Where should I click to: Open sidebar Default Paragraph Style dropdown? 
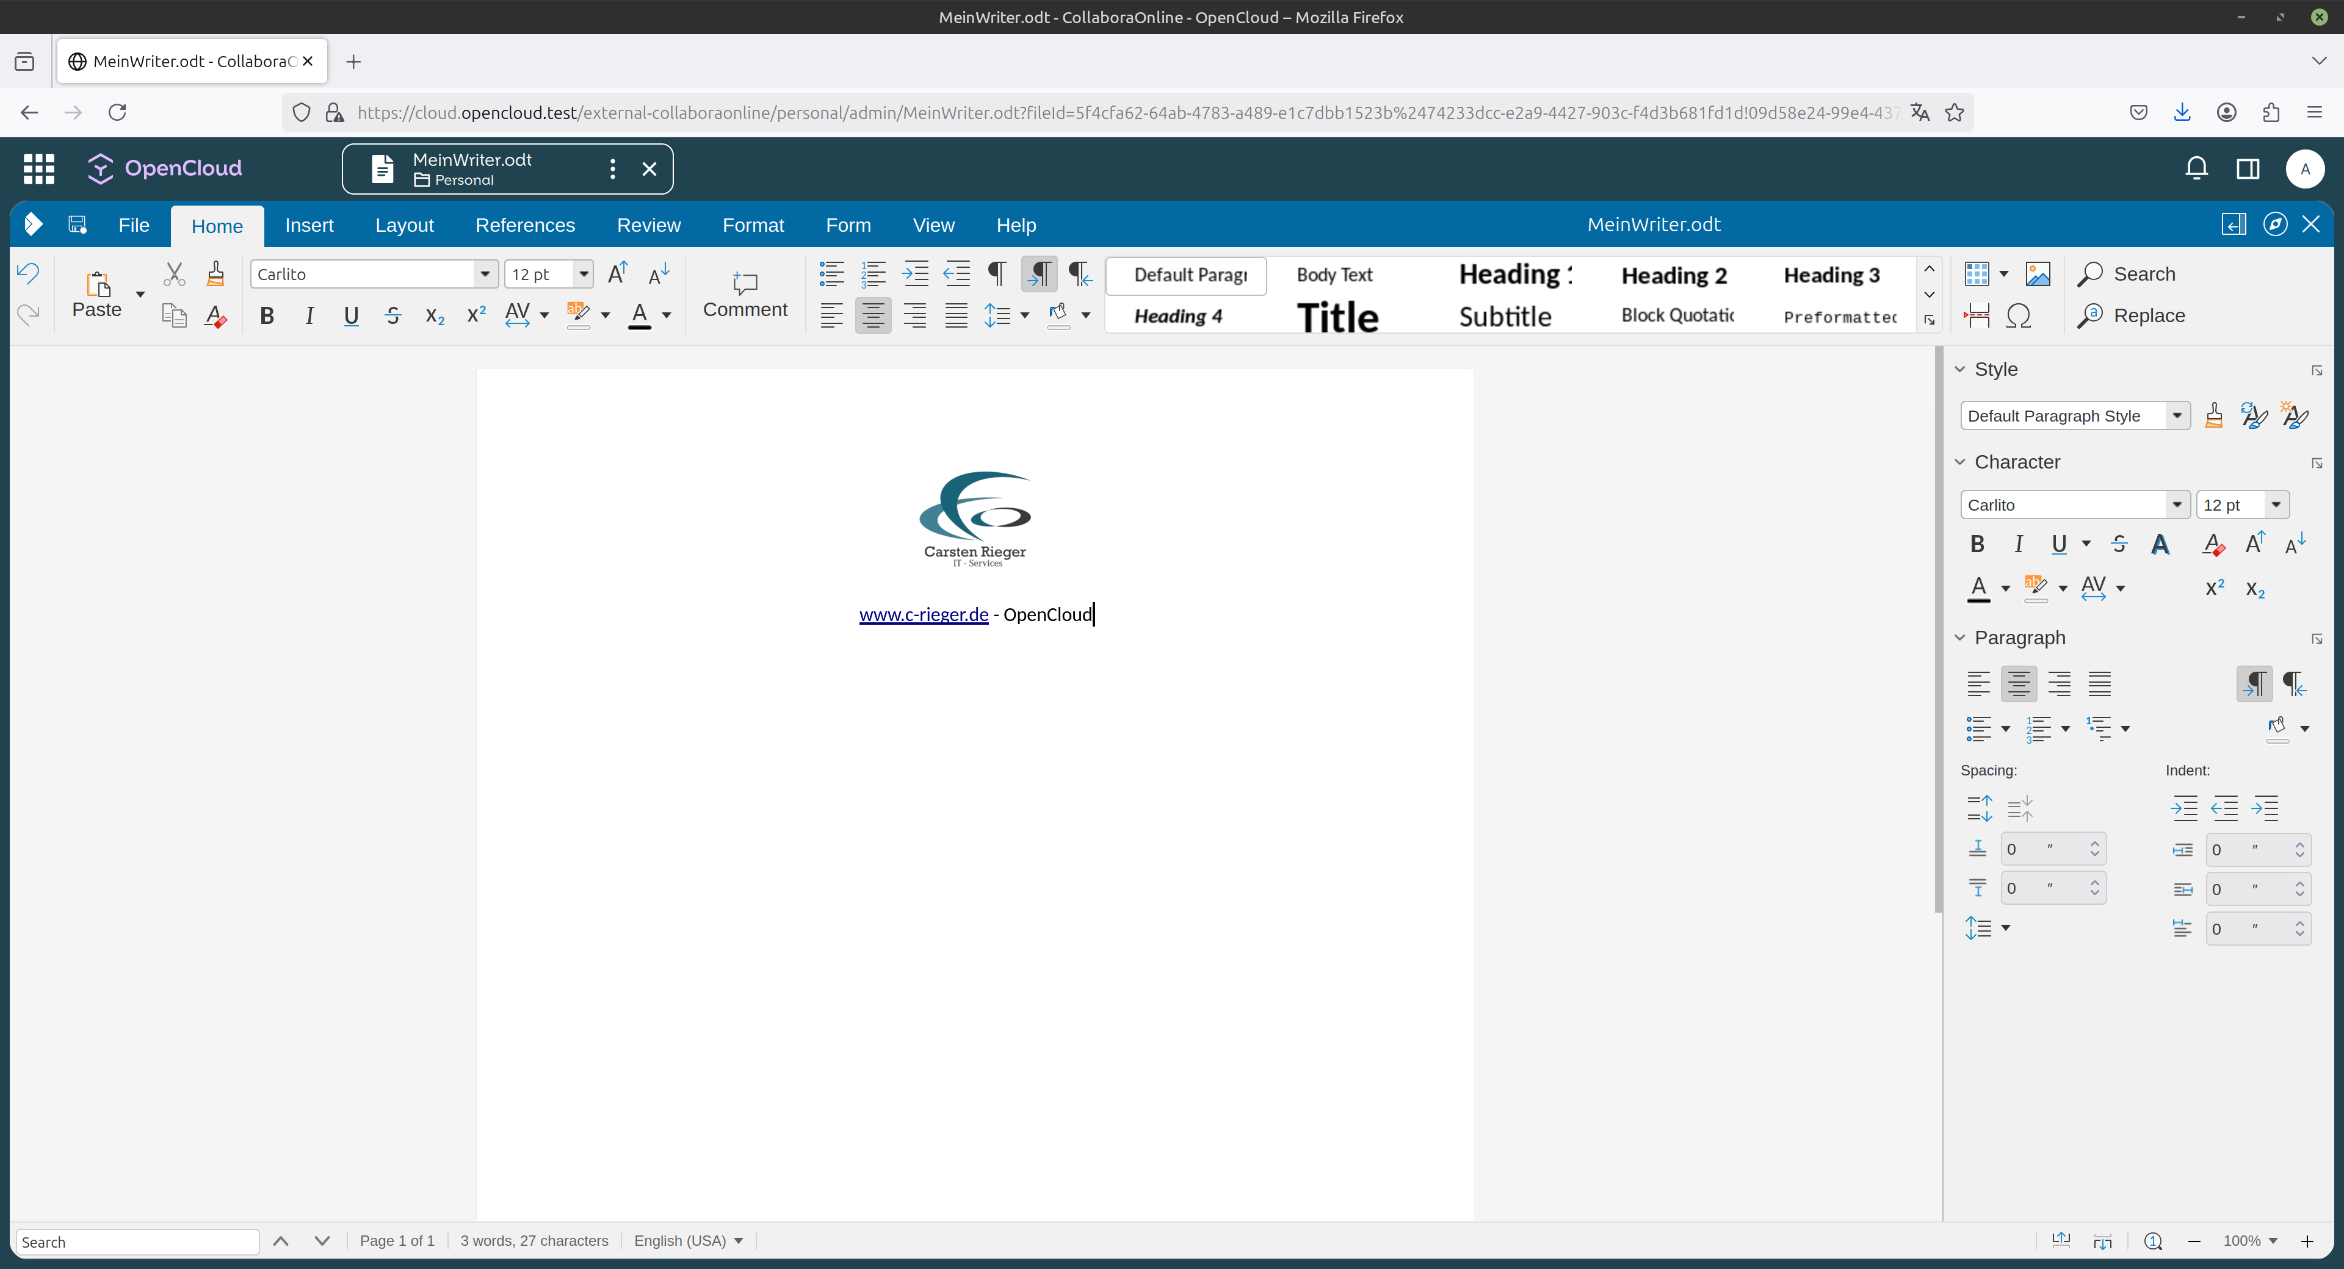click(x=2177, y=415)
